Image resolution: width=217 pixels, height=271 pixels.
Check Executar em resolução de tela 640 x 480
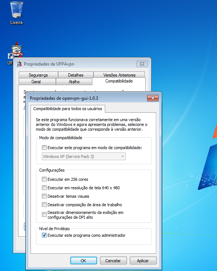click(45, 188)
